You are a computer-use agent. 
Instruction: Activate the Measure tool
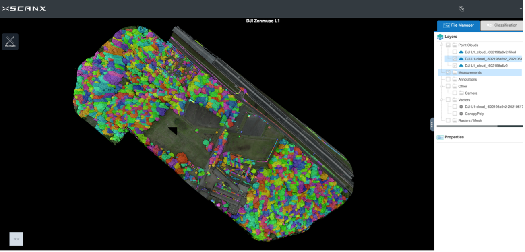pyautogui.click(x=10, y=41)
